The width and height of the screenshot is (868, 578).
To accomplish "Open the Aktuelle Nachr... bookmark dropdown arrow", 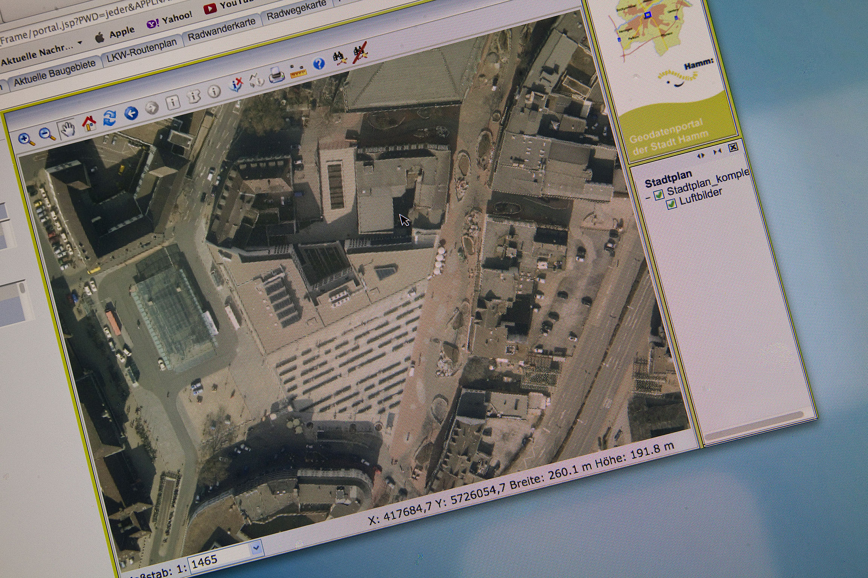I will pyautogui.click(x=80, y=43).
